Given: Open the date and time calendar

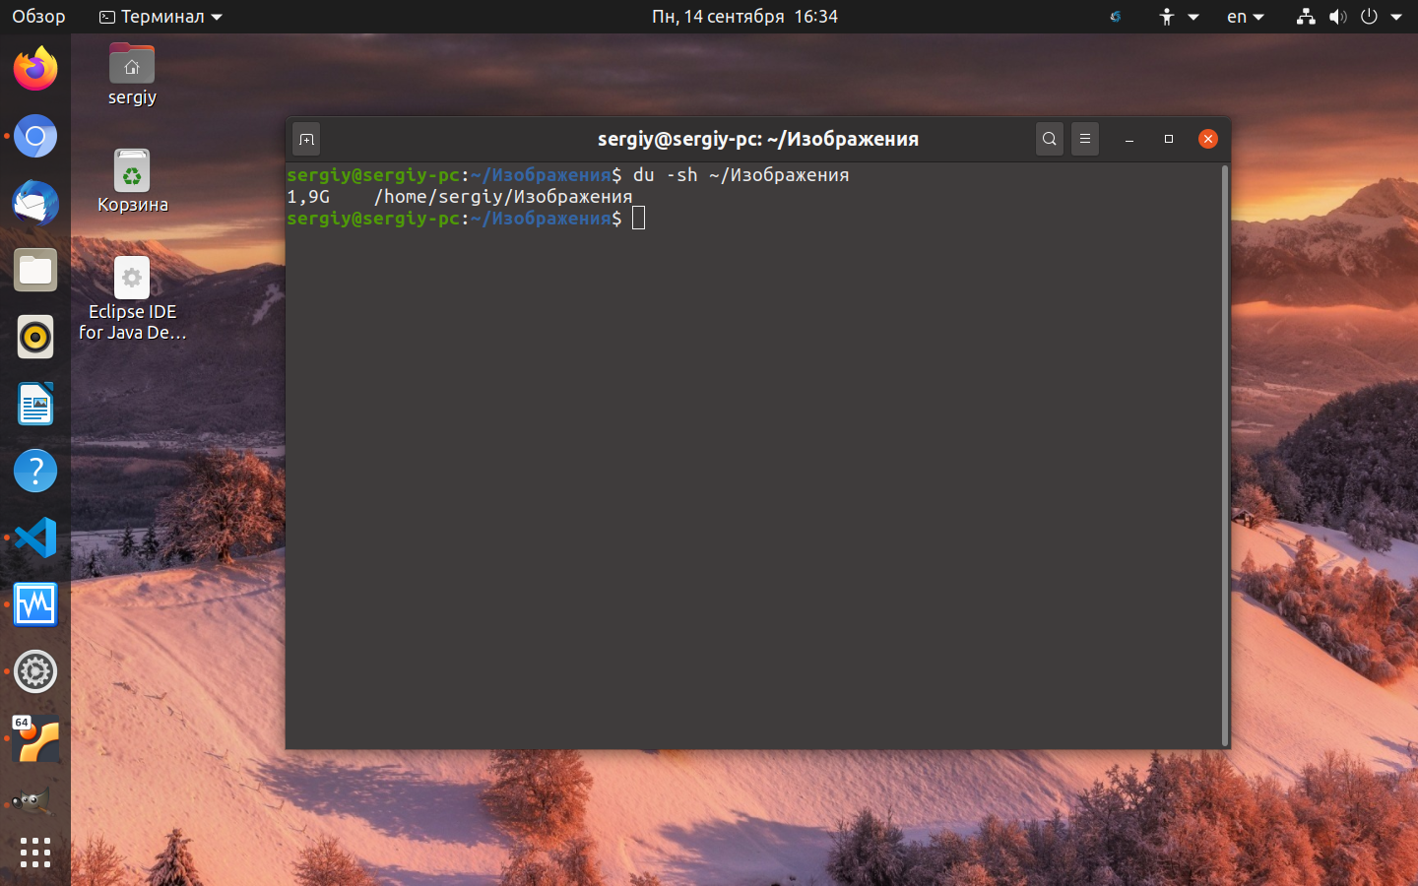Looking at the screenshot, I should 744,17.
